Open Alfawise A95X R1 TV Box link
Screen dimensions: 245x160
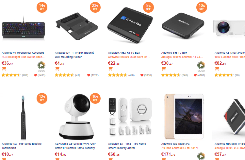point(124,53)
